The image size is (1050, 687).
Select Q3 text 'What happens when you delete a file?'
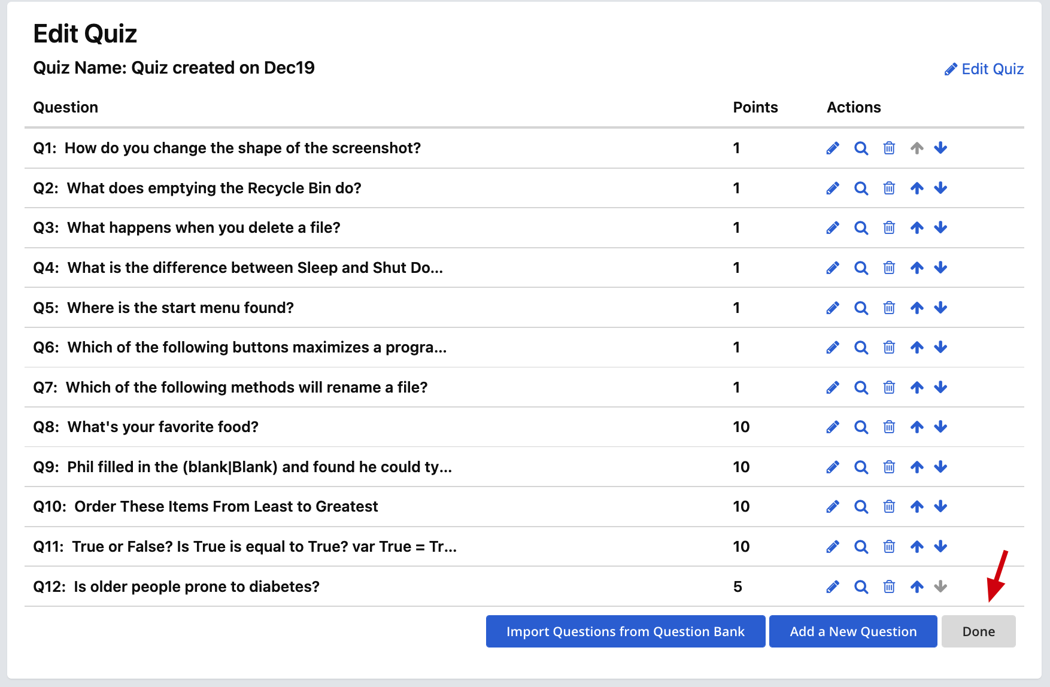click(204, 227)
